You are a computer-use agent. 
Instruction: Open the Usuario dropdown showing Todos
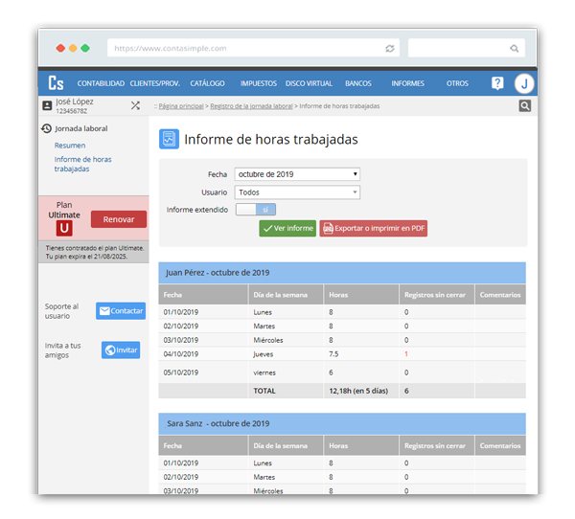(297, 192)
